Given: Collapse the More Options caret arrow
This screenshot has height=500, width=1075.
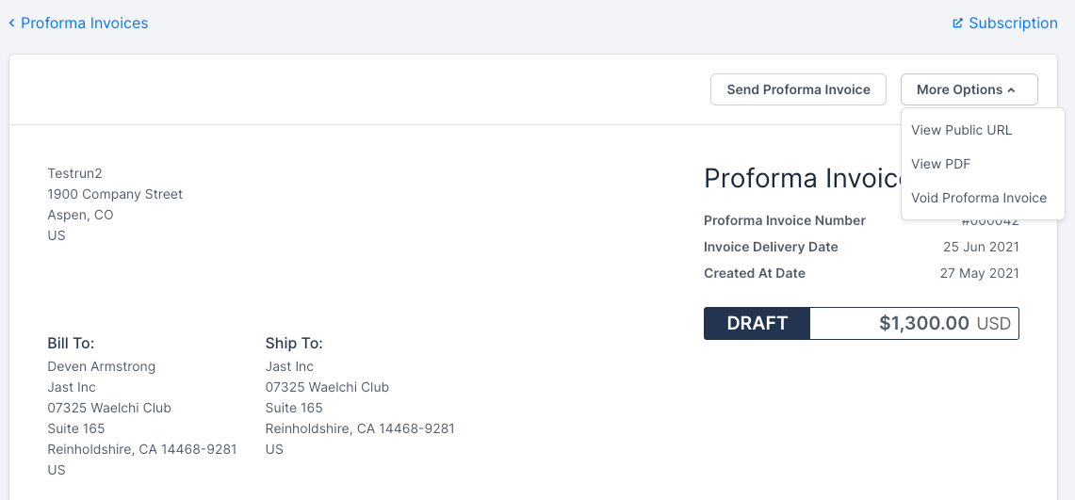Looking at the screenshot, I should 1011,90.
